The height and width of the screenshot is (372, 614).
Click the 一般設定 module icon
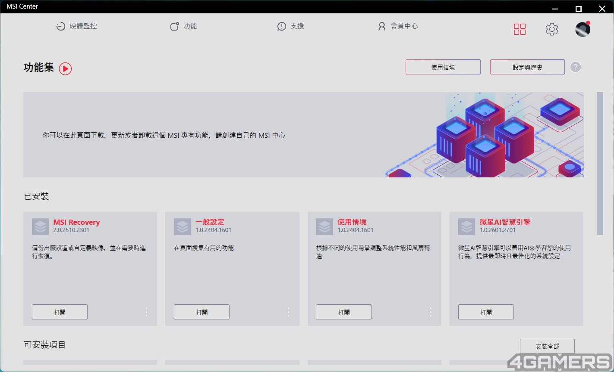pos(182,226)
